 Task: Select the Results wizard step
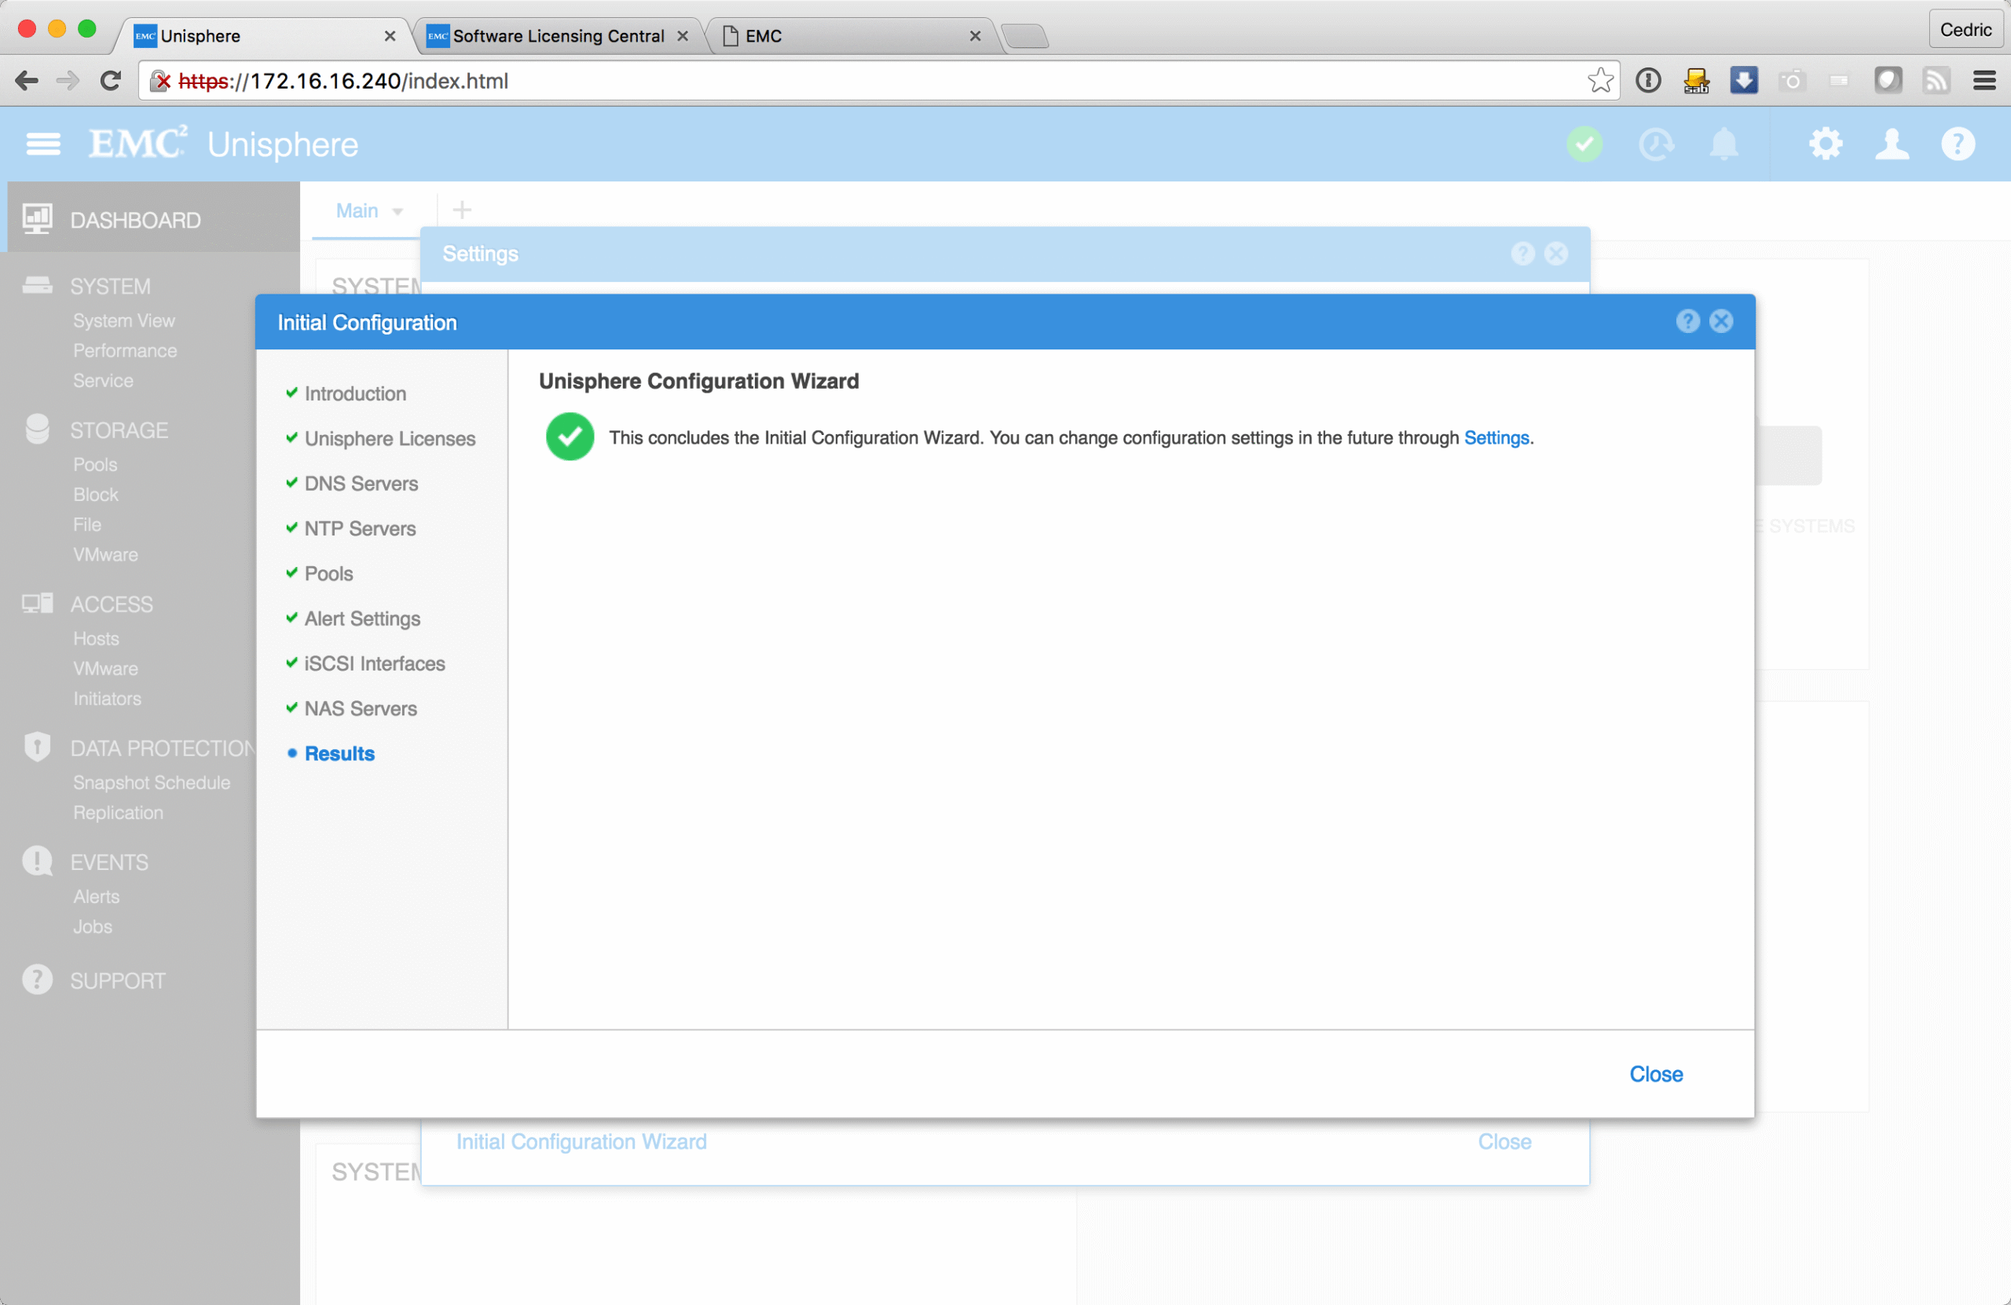[339, 754]
